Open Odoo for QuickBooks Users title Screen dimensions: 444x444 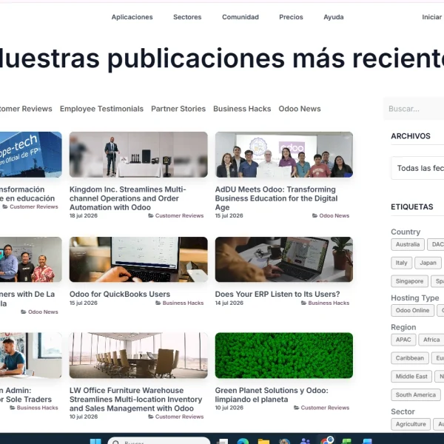[120, 295]
